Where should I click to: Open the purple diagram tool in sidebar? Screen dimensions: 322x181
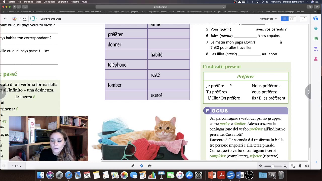316,49
